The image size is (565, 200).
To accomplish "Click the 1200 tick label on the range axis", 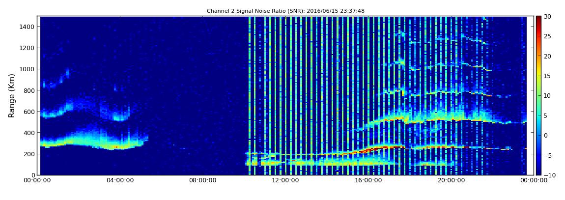I will (28, 48).
